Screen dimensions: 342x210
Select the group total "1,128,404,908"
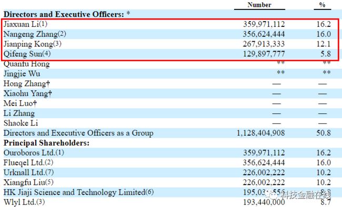click(x=261, y=133)
